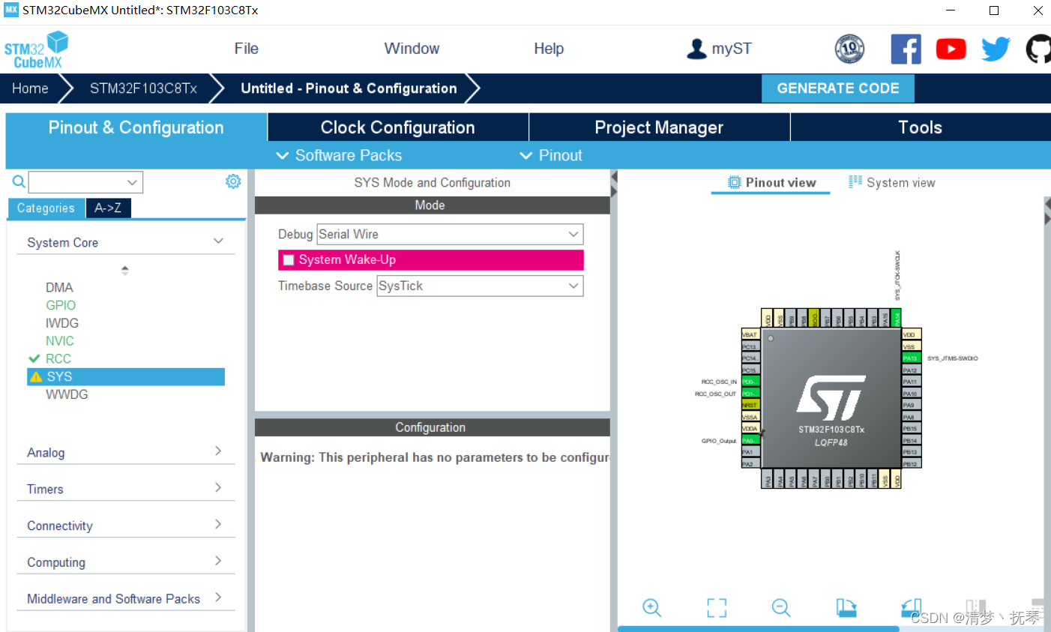
Task: Open the myST account login
Action: click(719, 49)
